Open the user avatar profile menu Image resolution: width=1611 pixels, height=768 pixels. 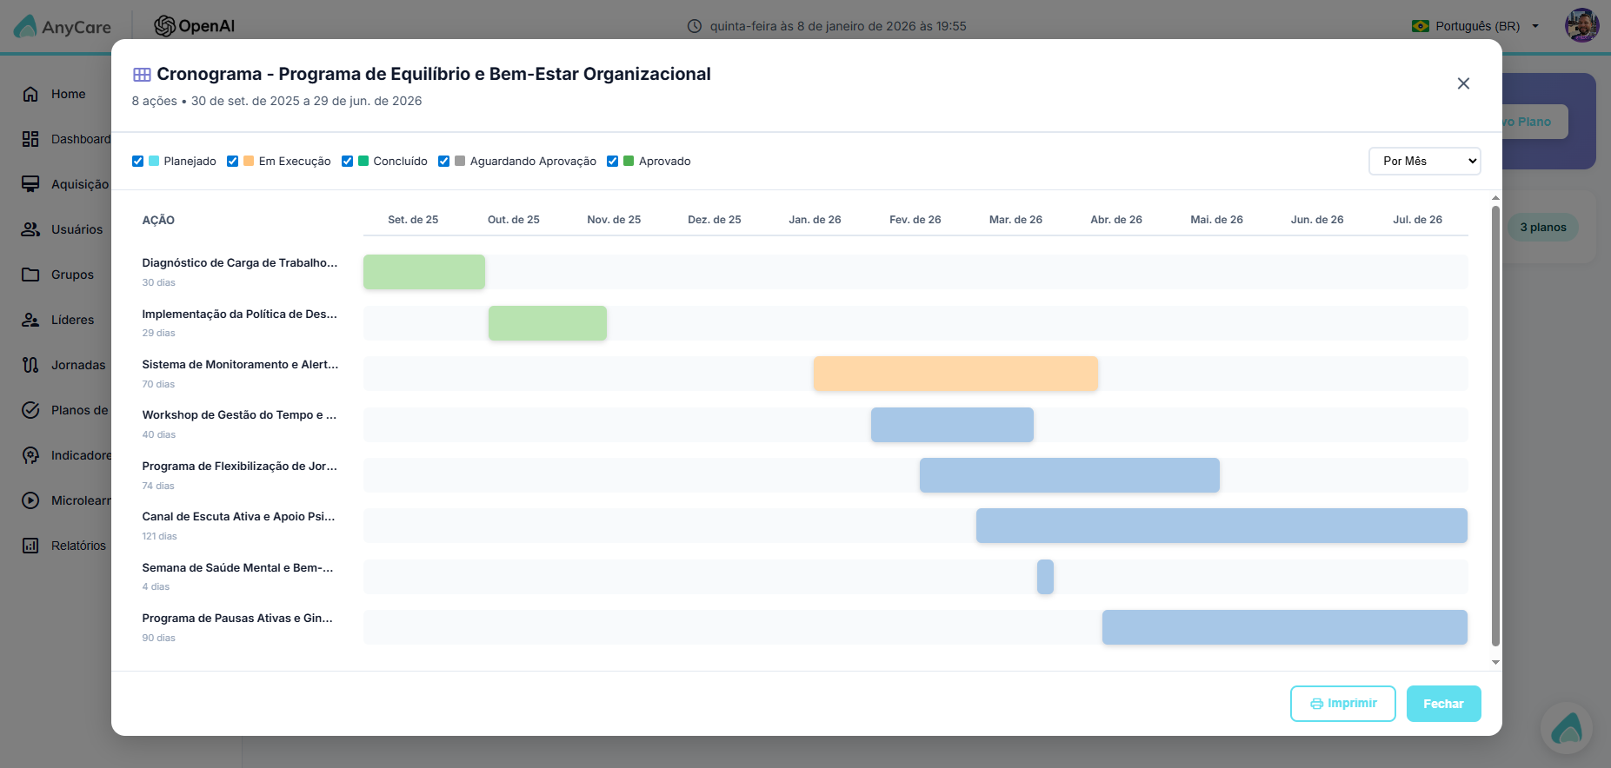1581,26
